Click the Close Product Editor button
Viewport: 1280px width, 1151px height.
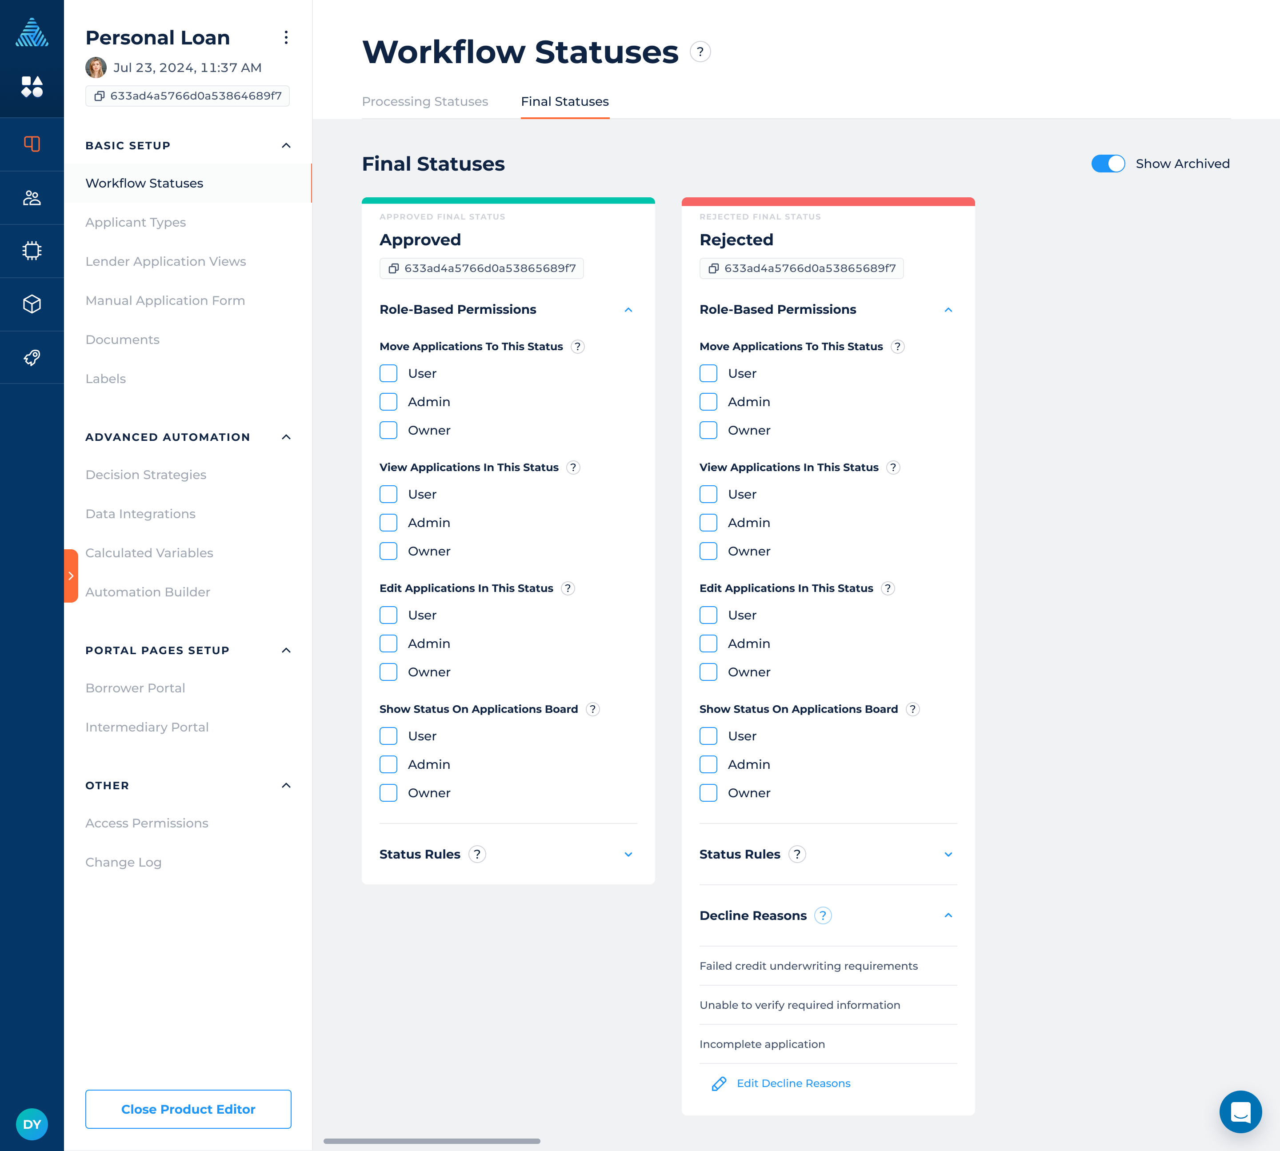click(x=188, y=1109)
